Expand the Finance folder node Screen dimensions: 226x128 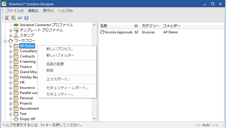pos(11,67)
